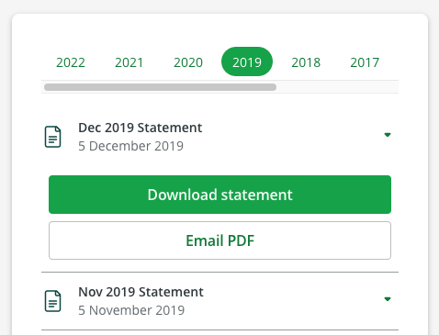This screenshot has width=439, height=335.
Task: Click the empty scrollbar track right of thumb
Action: coord(337,87)
